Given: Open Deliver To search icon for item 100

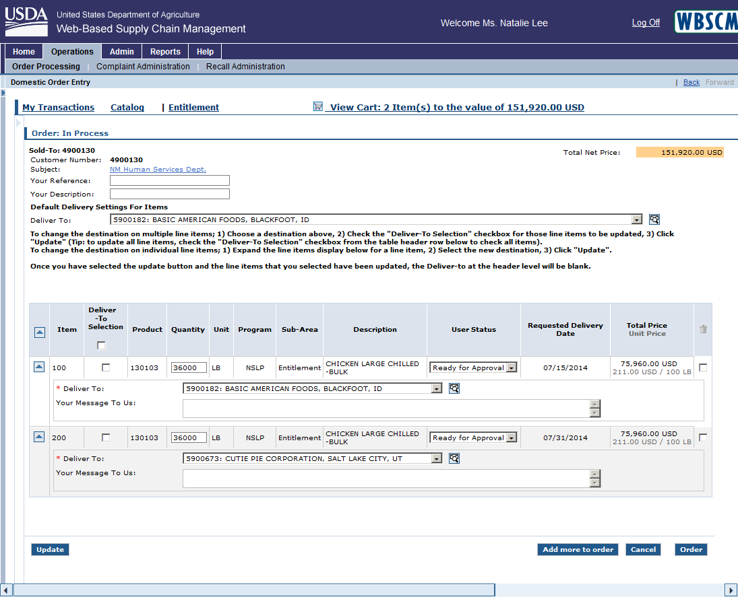Looking at the screenshot, I should 454,388.
